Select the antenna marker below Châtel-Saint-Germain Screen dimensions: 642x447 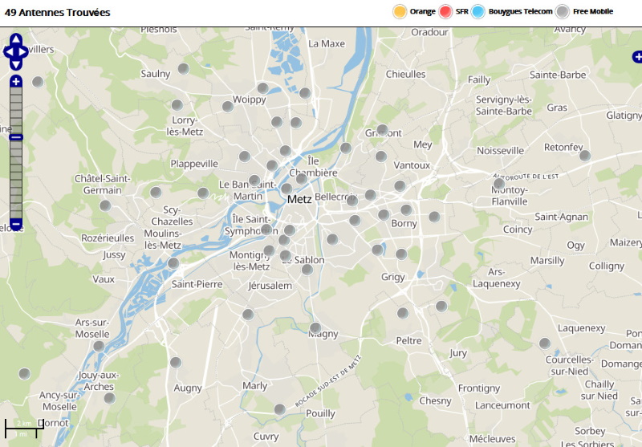coord(105,205)
